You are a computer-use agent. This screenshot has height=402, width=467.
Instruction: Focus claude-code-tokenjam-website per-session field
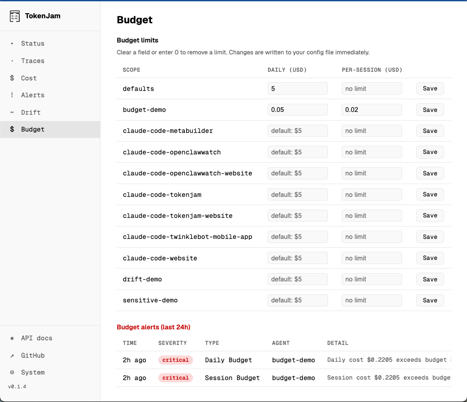(x=372, y=216)
